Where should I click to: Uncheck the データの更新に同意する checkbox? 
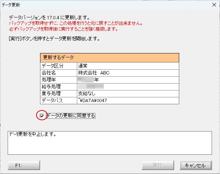(x=42, y=116)
